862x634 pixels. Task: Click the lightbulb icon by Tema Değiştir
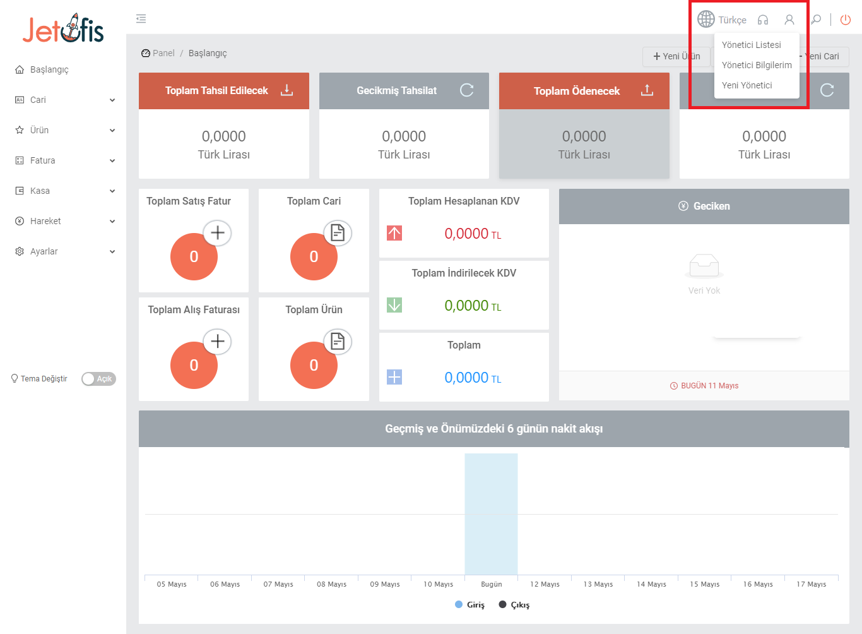pyautogui.click(x=15, y=378)
